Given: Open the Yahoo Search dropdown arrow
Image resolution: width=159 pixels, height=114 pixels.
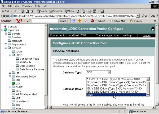Looking at the screenshot, I should 69,21.
